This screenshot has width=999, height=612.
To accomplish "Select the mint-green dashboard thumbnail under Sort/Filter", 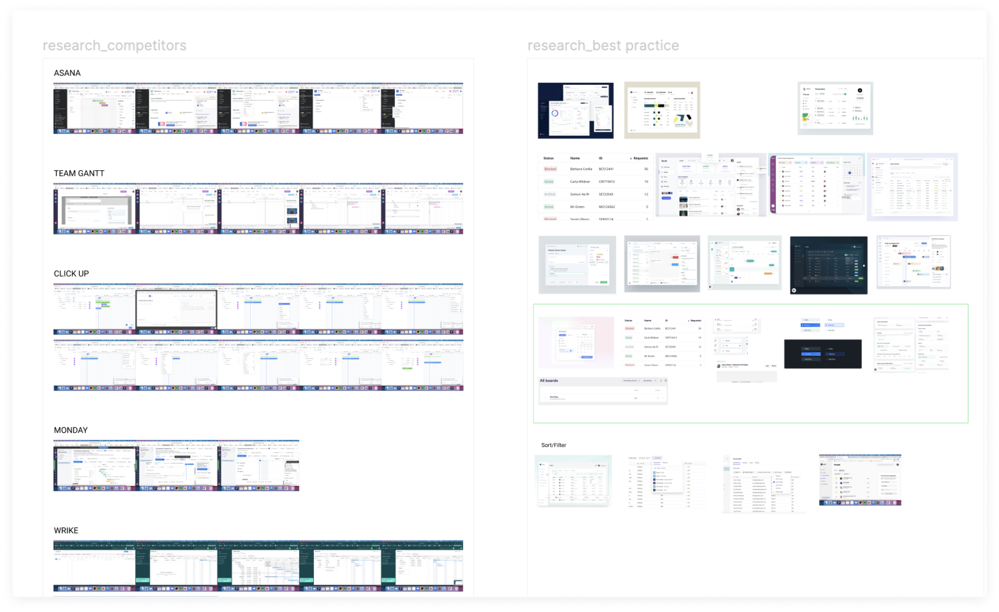I will pos(573,481).
